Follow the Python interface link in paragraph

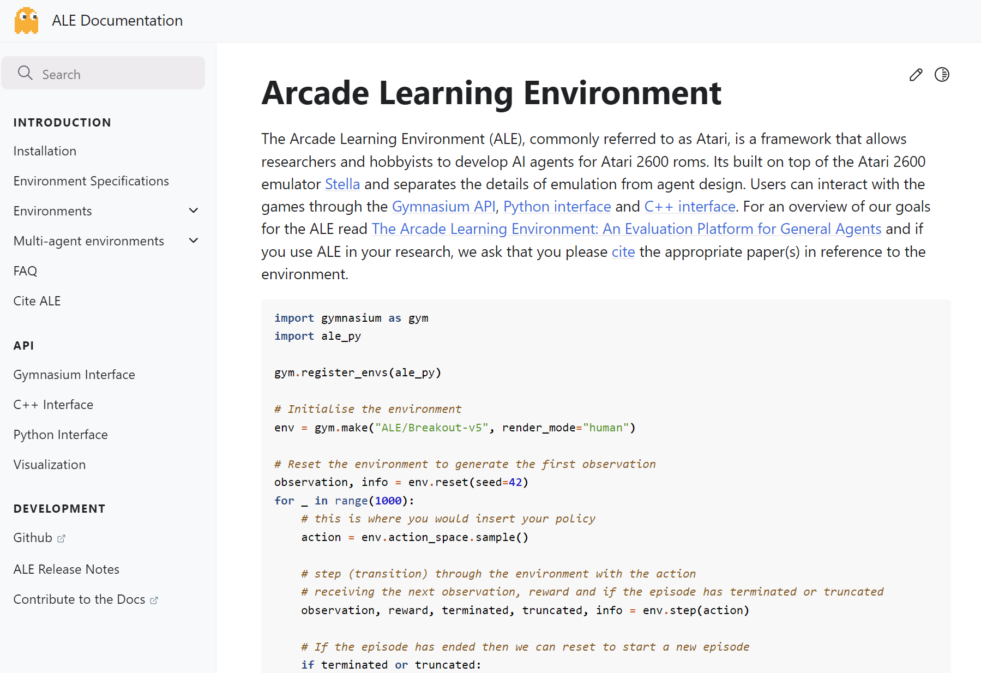[557, 207]
